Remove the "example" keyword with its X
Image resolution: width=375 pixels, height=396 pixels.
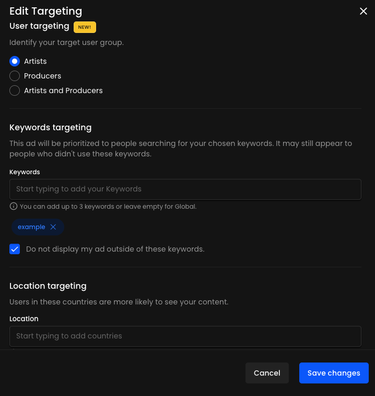(x=53, y=227)
